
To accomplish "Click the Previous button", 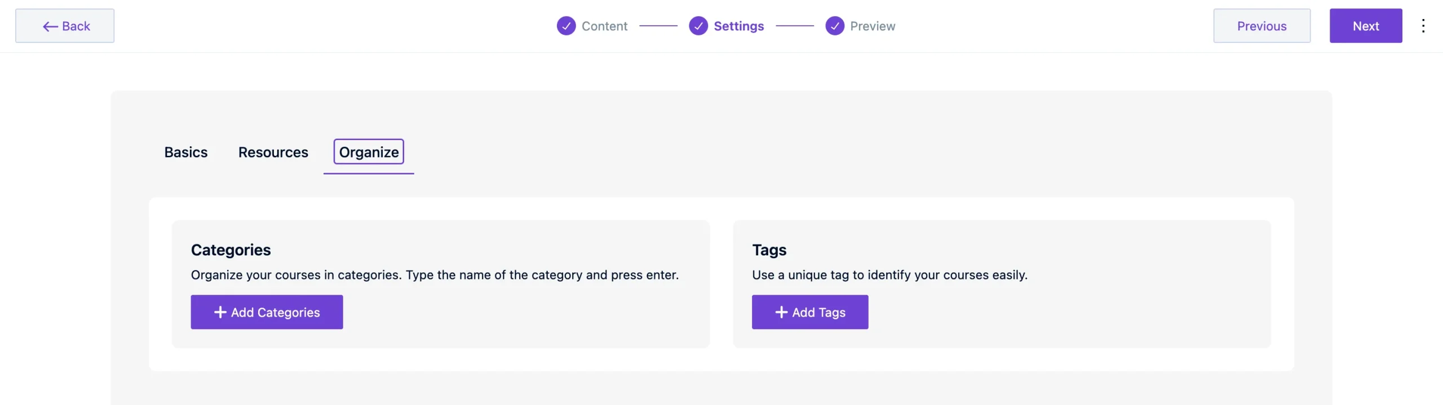I will click(1262, 25).
